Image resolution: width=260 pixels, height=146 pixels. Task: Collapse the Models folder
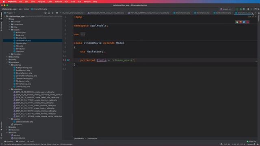(x=9, y=30)
